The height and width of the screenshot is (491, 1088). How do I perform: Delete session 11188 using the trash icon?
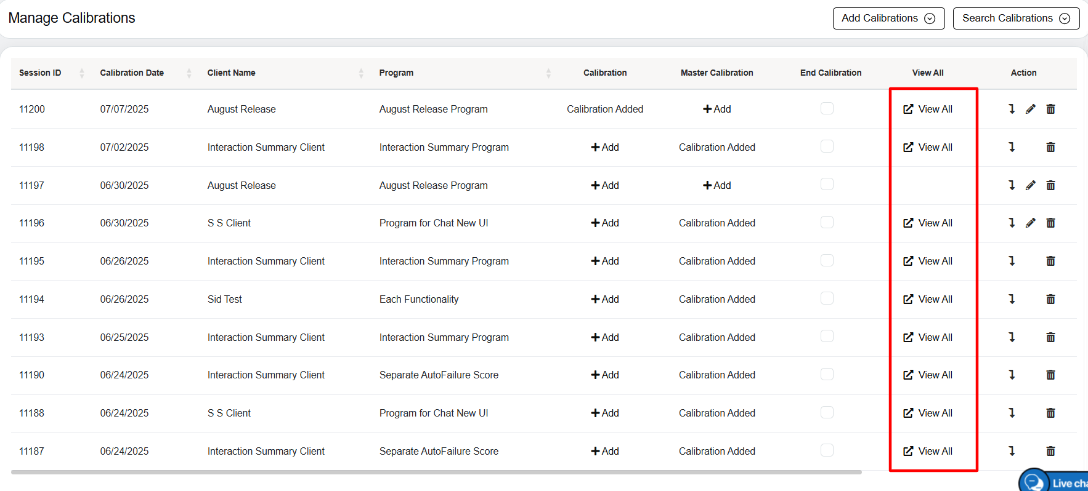(1051, 413)
